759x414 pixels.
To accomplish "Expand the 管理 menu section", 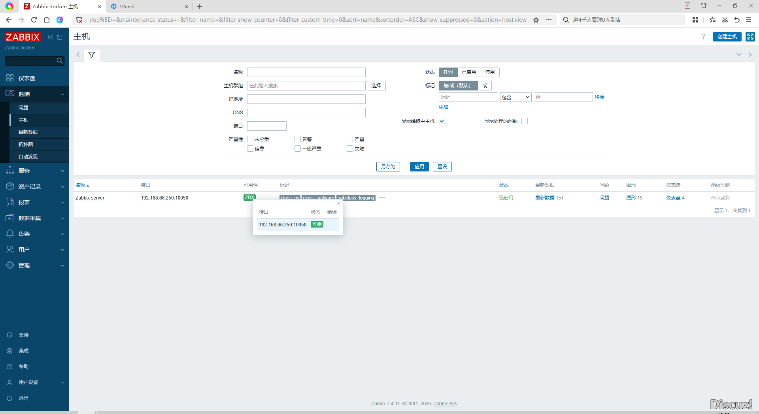I will click(62, 266).
